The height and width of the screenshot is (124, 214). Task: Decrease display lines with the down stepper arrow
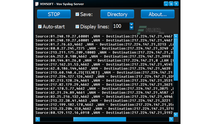tap(131, 28)
